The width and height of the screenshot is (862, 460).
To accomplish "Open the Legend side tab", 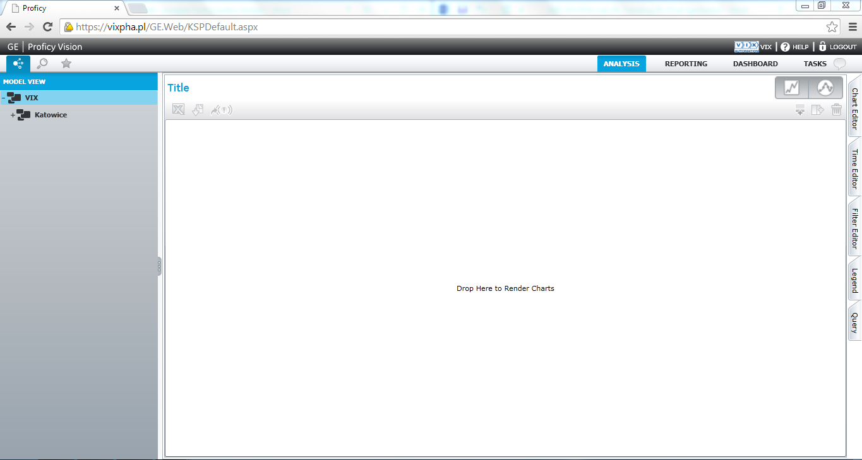I will [854, 280].
